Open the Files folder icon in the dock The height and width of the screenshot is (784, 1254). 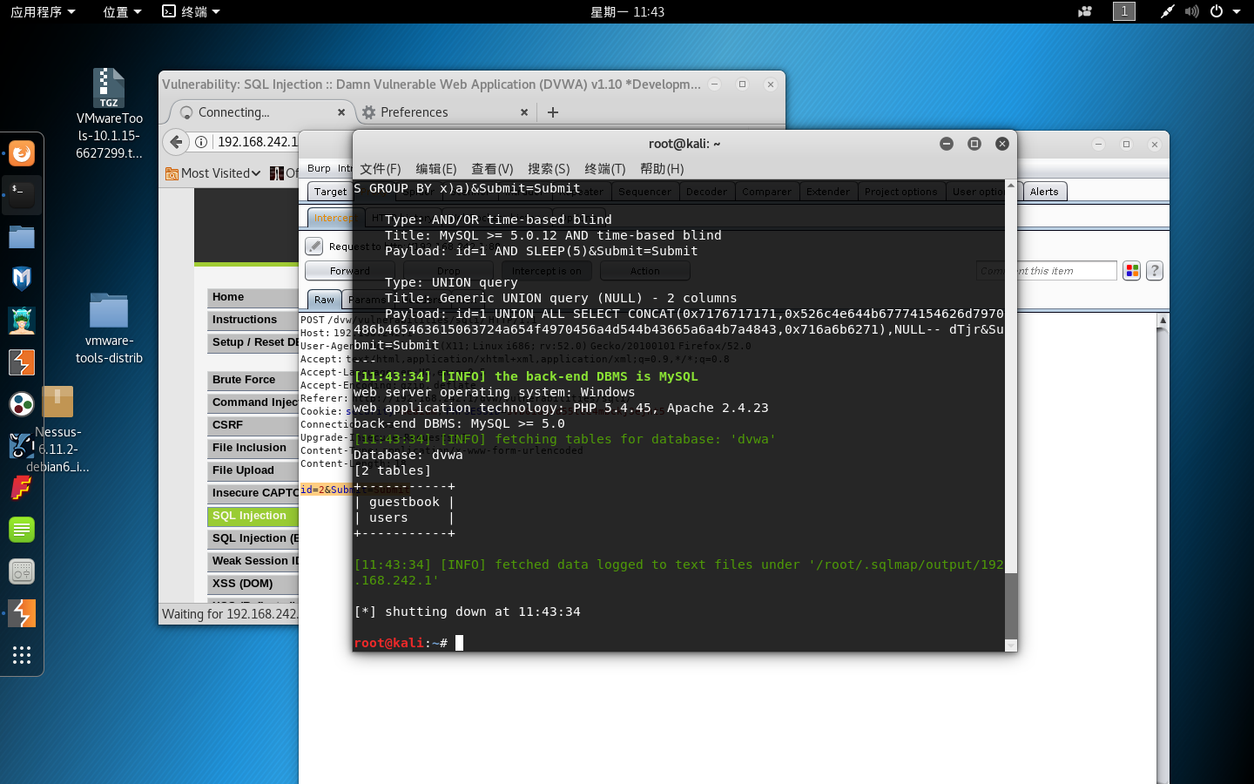click(22, 236)
